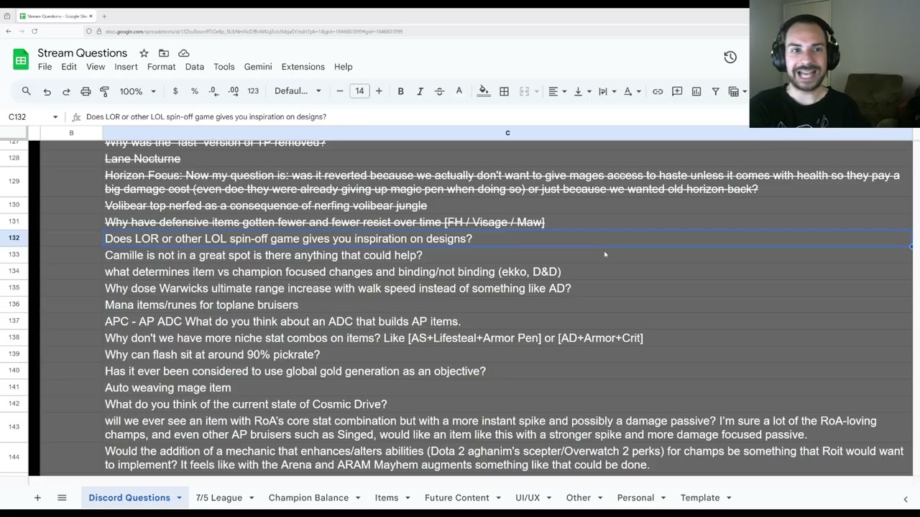The width and height of the screenshot is (920, 517).
Task: Format as currency with dollar icon
Action: pyautogui.click(x=175, y=91)
